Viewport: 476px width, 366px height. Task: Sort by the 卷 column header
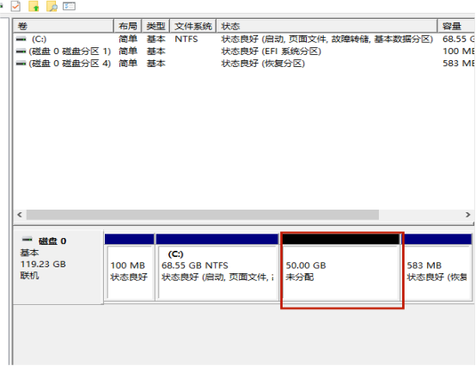[x=63, y=26]
